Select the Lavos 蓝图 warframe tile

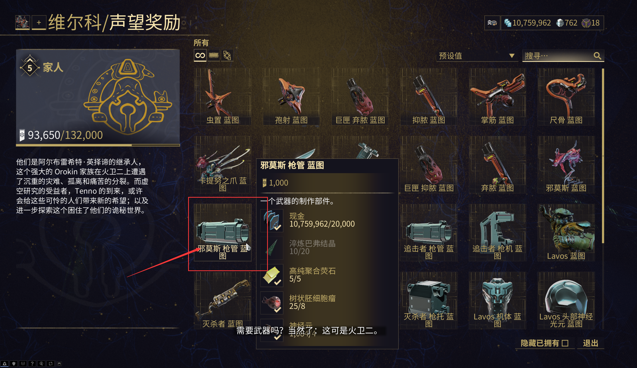pyautogui.click(x=566, y=232)
